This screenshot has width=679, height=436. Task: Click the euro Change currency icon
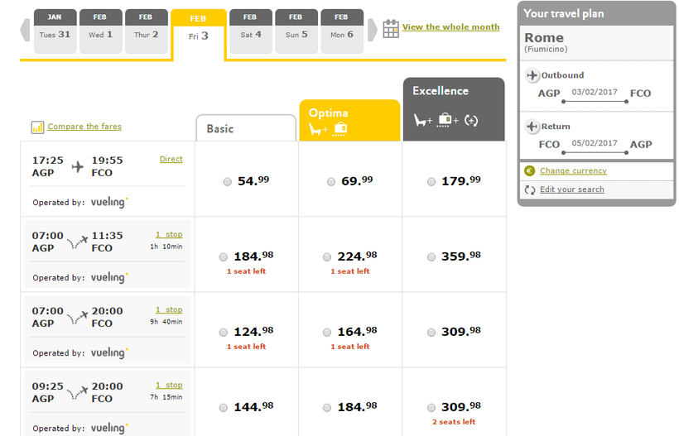[x=530, y=171]
